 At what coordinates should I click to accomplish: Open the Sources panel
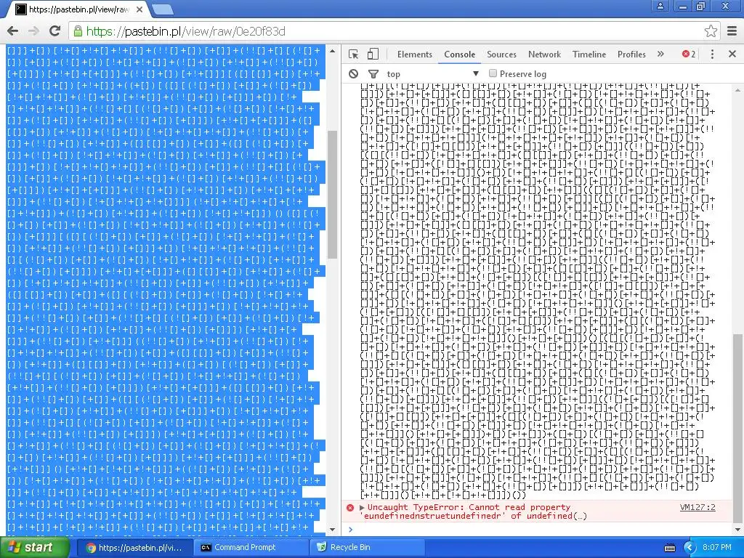pyautogui.click(x=501, y=54)
